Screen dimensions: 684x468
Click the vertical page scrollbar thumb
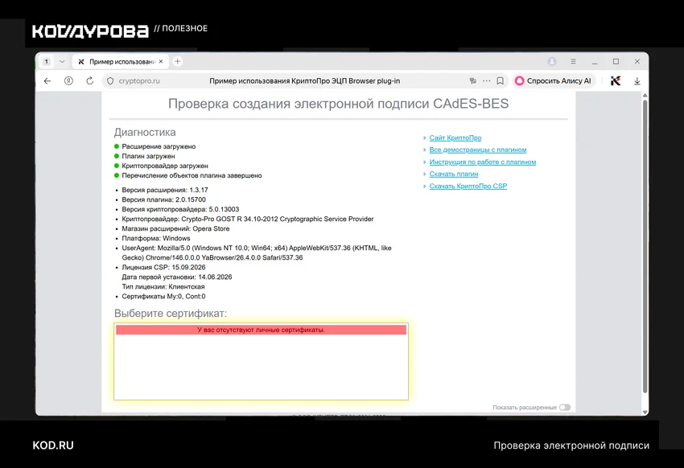[x=645, y=246]
